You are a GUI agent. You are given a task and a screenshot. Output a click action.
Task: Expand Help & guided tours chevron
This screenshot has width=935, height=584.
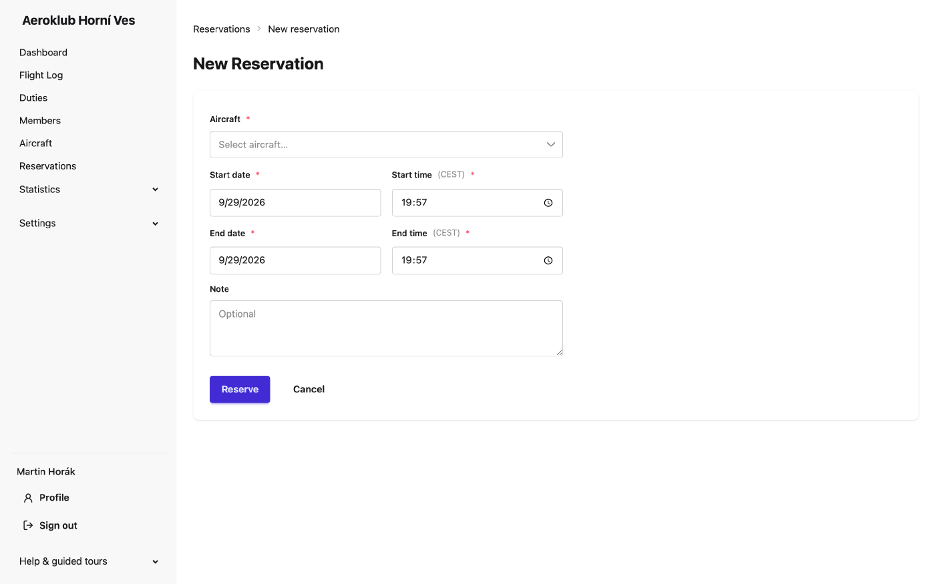click(156, 562)
